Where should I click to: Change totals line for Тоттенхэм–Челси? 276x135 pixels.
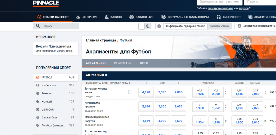tap(265, 92)
